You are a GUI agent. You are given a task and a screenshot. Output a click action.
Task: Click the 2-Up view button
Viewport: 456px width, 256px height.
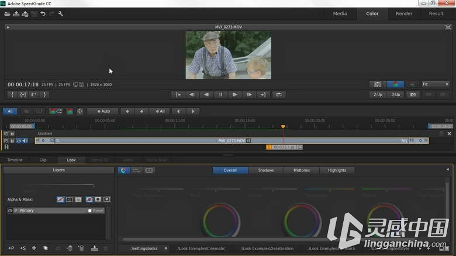tap(378, 94)
